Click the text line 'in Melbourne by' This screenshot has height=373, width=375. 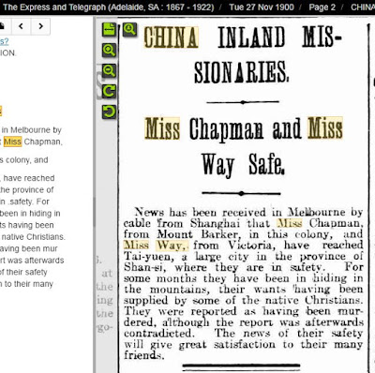pyautogui.click(x=31, y=130)
